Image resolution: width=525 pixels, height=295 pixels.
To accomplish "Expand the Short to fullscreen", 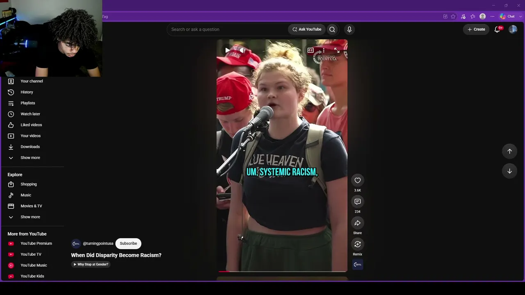I will (x=337, y=50).
